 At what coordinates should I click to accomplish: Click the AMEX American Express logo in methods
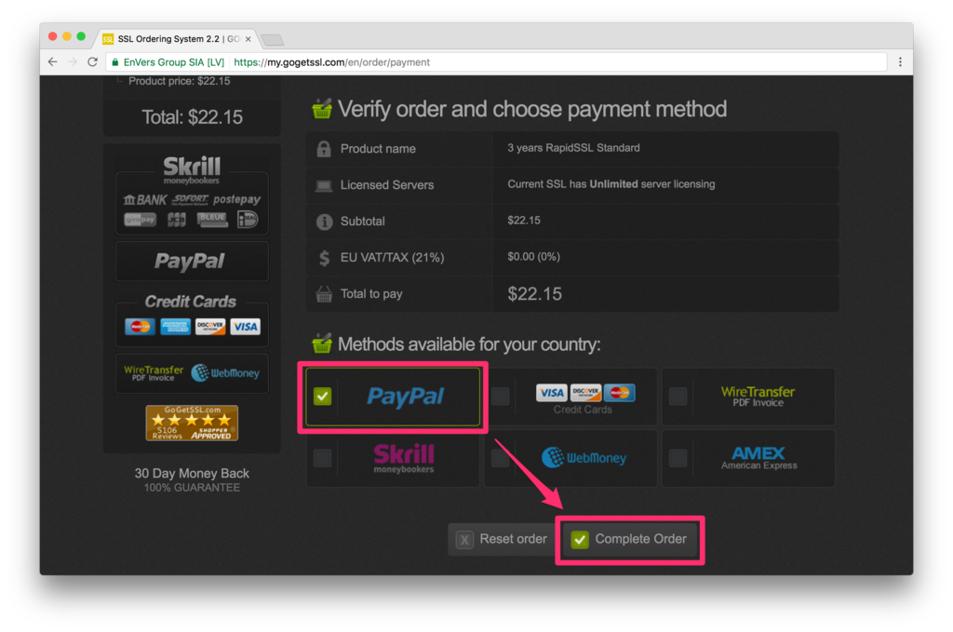(x=758, y=458)
